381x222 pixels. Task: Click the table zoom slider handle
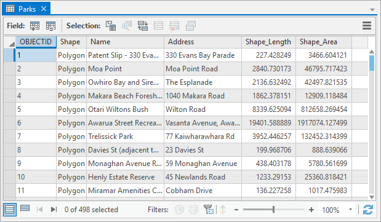point(274,209)
